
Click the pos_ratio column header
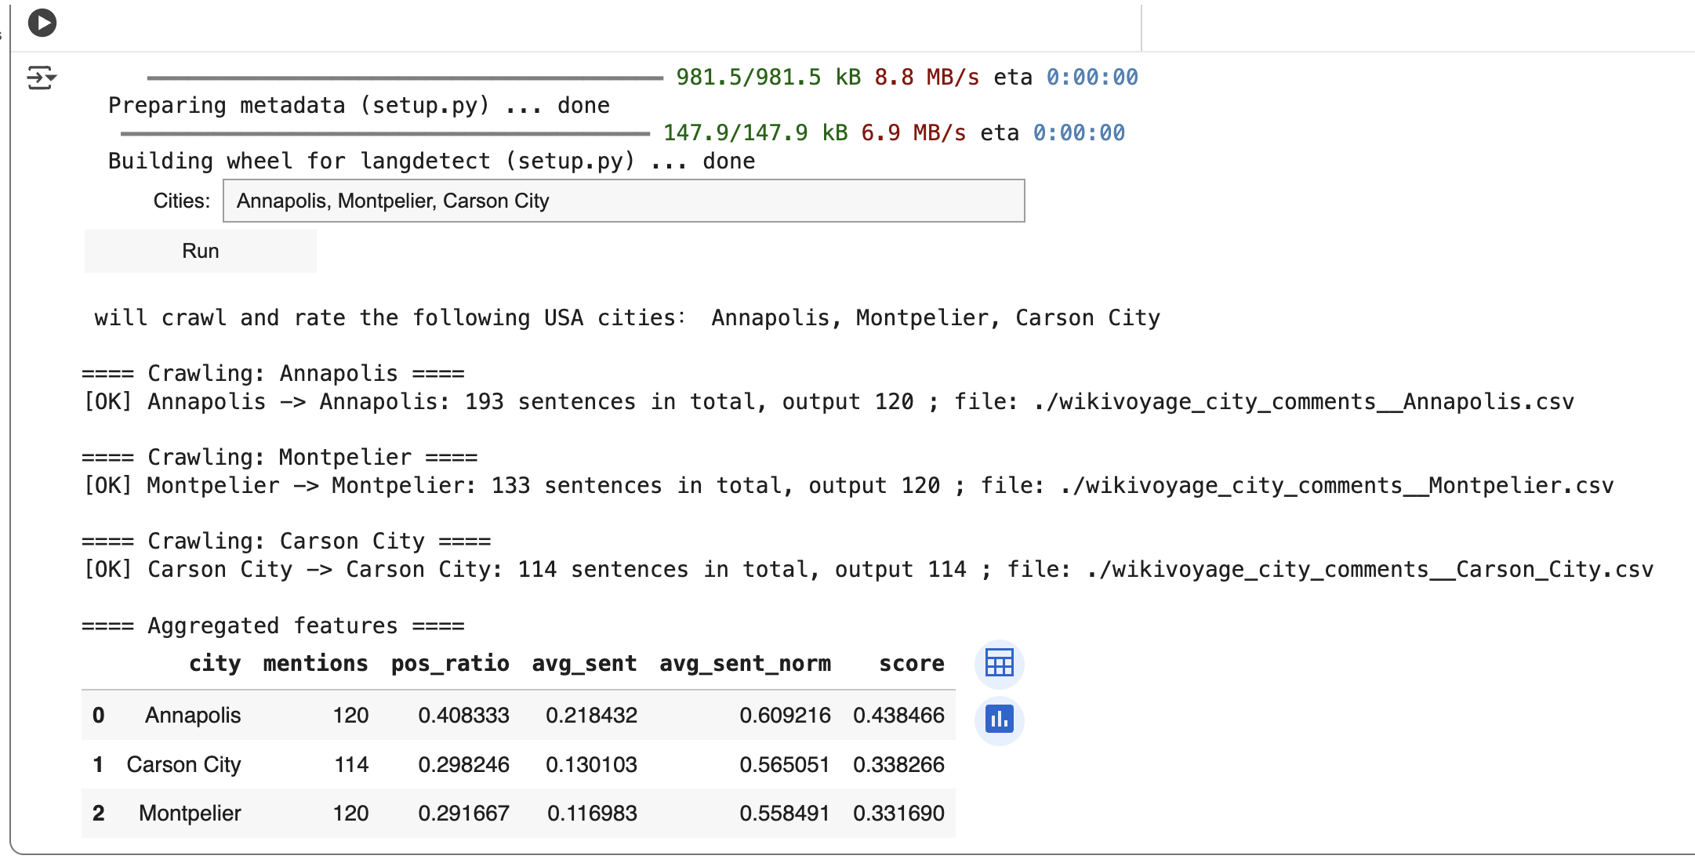(450, 664)
